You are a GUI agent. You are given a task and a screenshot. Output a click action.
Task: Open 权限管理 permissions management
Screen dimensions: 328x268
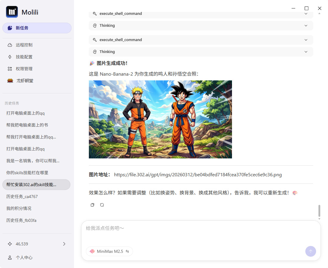pos(24,69)
